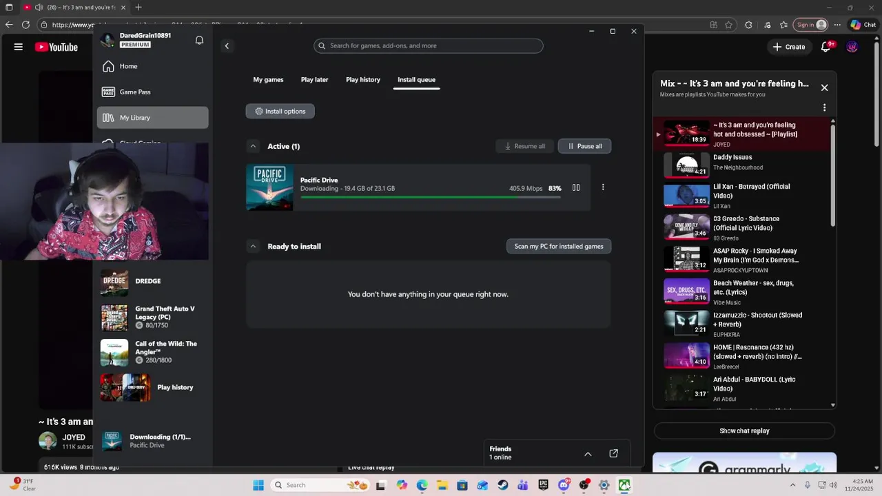Click the Xbox search field

[x=428, y=45]
